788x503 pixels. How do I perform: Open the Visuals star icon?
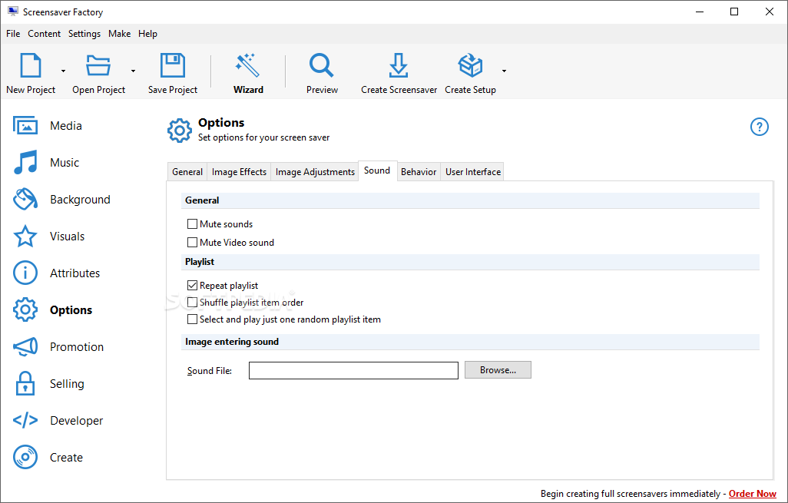(x=25, y=237)
